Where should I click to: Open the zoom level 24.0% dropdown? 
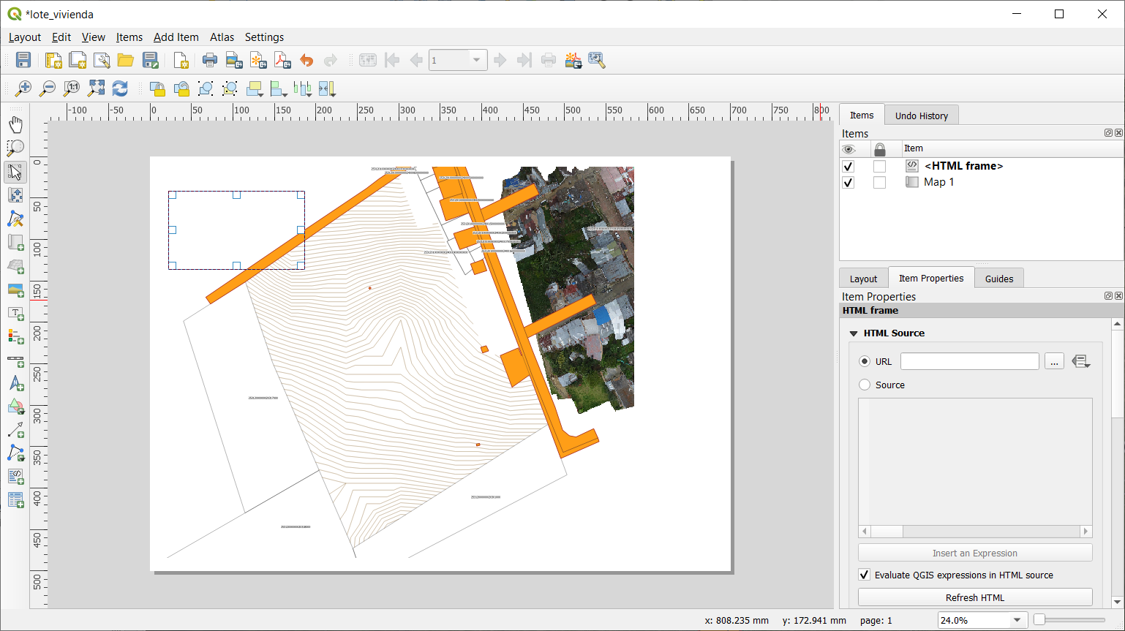pos(1017,620)
